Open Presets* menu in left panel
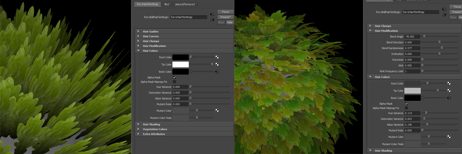 tap(226, 17)
